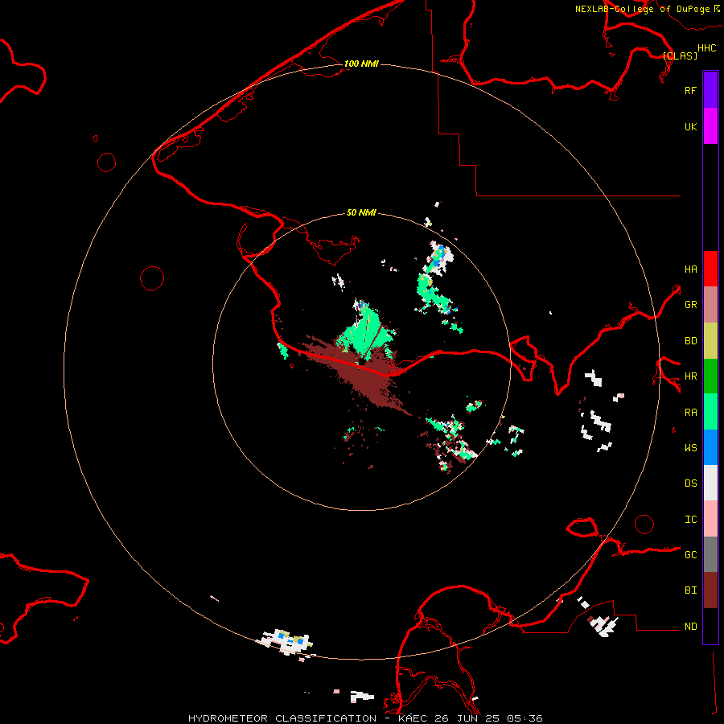Click the [CLAS] label

(x=680, y=56)
